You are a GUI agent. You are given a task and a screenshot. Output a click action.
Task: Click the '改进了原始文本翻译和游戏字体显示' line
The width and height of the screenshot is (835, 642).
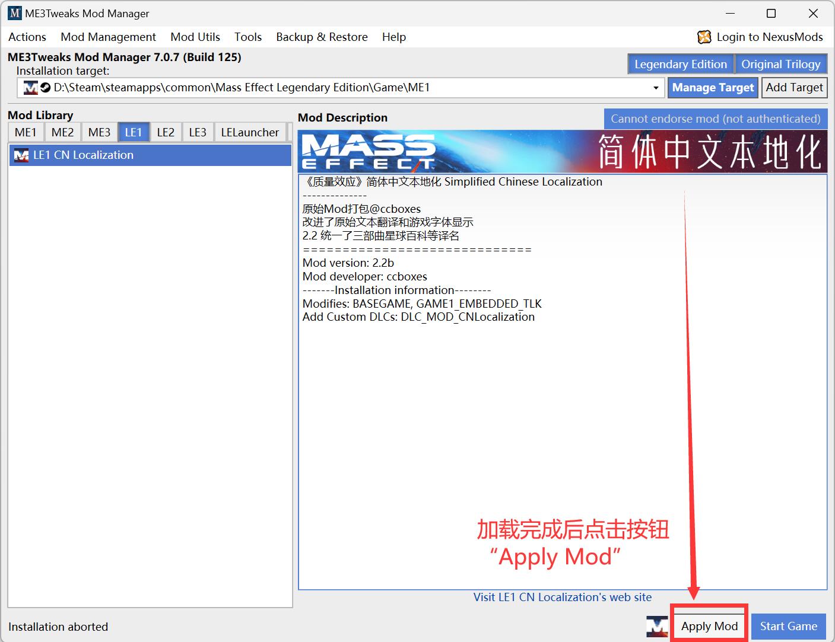388,222
